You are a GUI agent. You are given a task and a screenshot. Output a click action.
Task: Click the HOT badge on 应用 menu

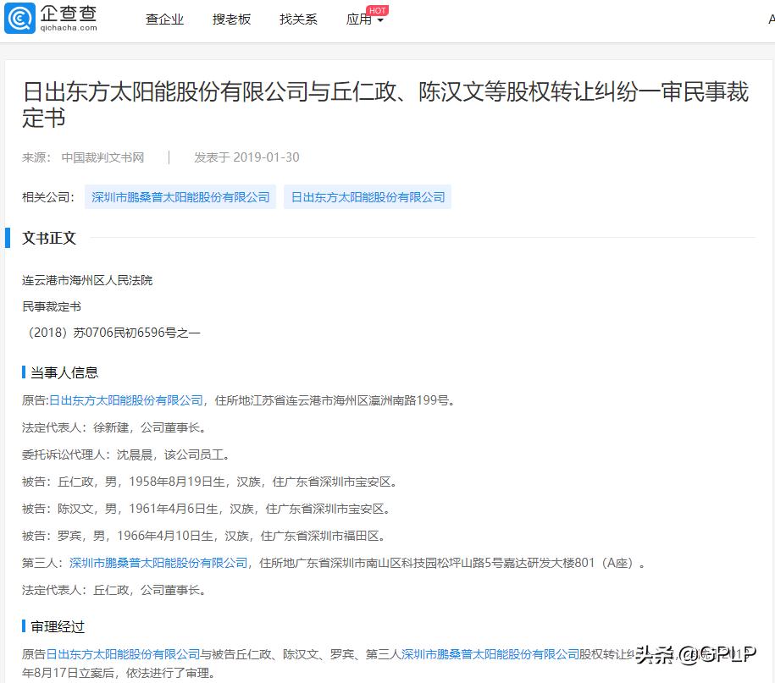pyautogui.click(x=376, y=10)
